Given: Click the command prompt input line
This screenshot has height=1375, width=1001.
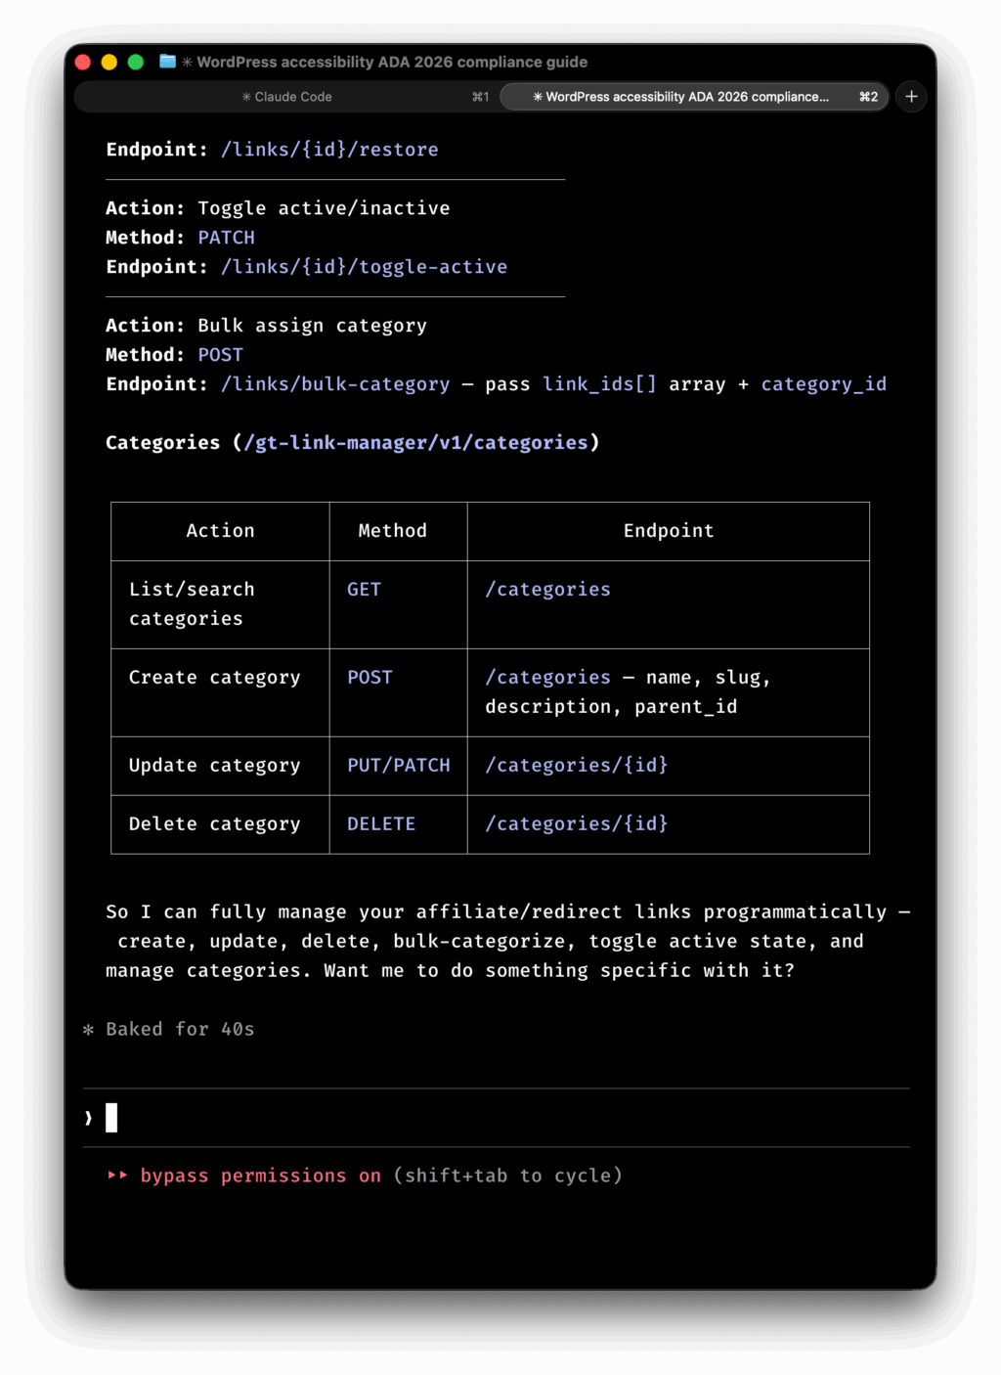Looking at the screenshot, I should pos(489,1118).
